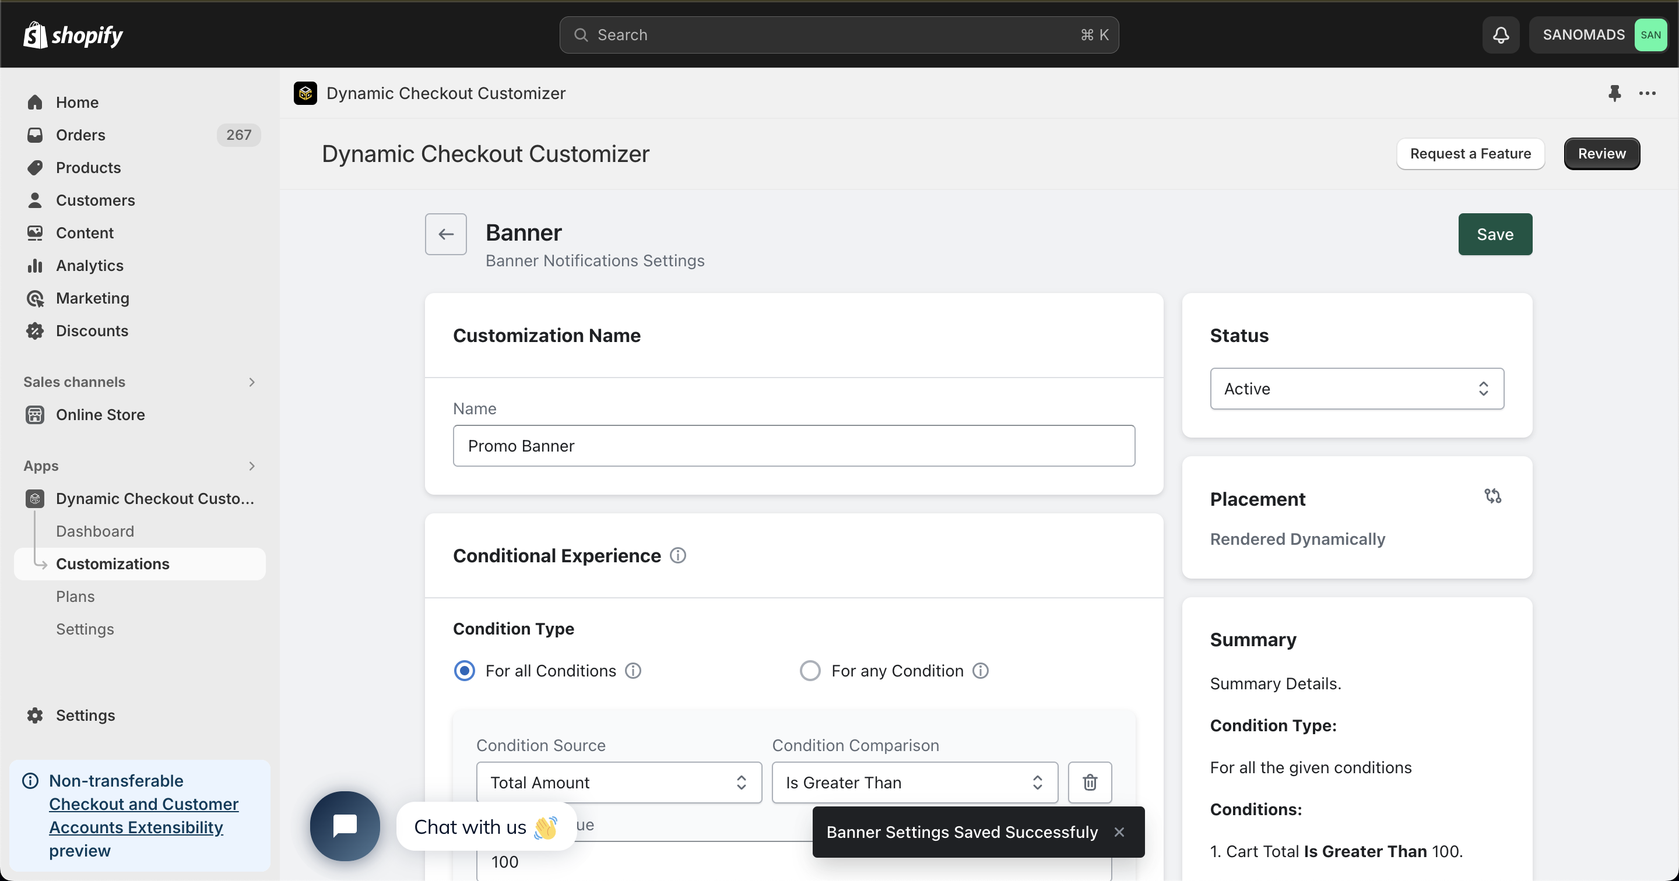Open the Condition Source Total Amount dropdown
The image size is (1679, 881).
tap(619, 782)
